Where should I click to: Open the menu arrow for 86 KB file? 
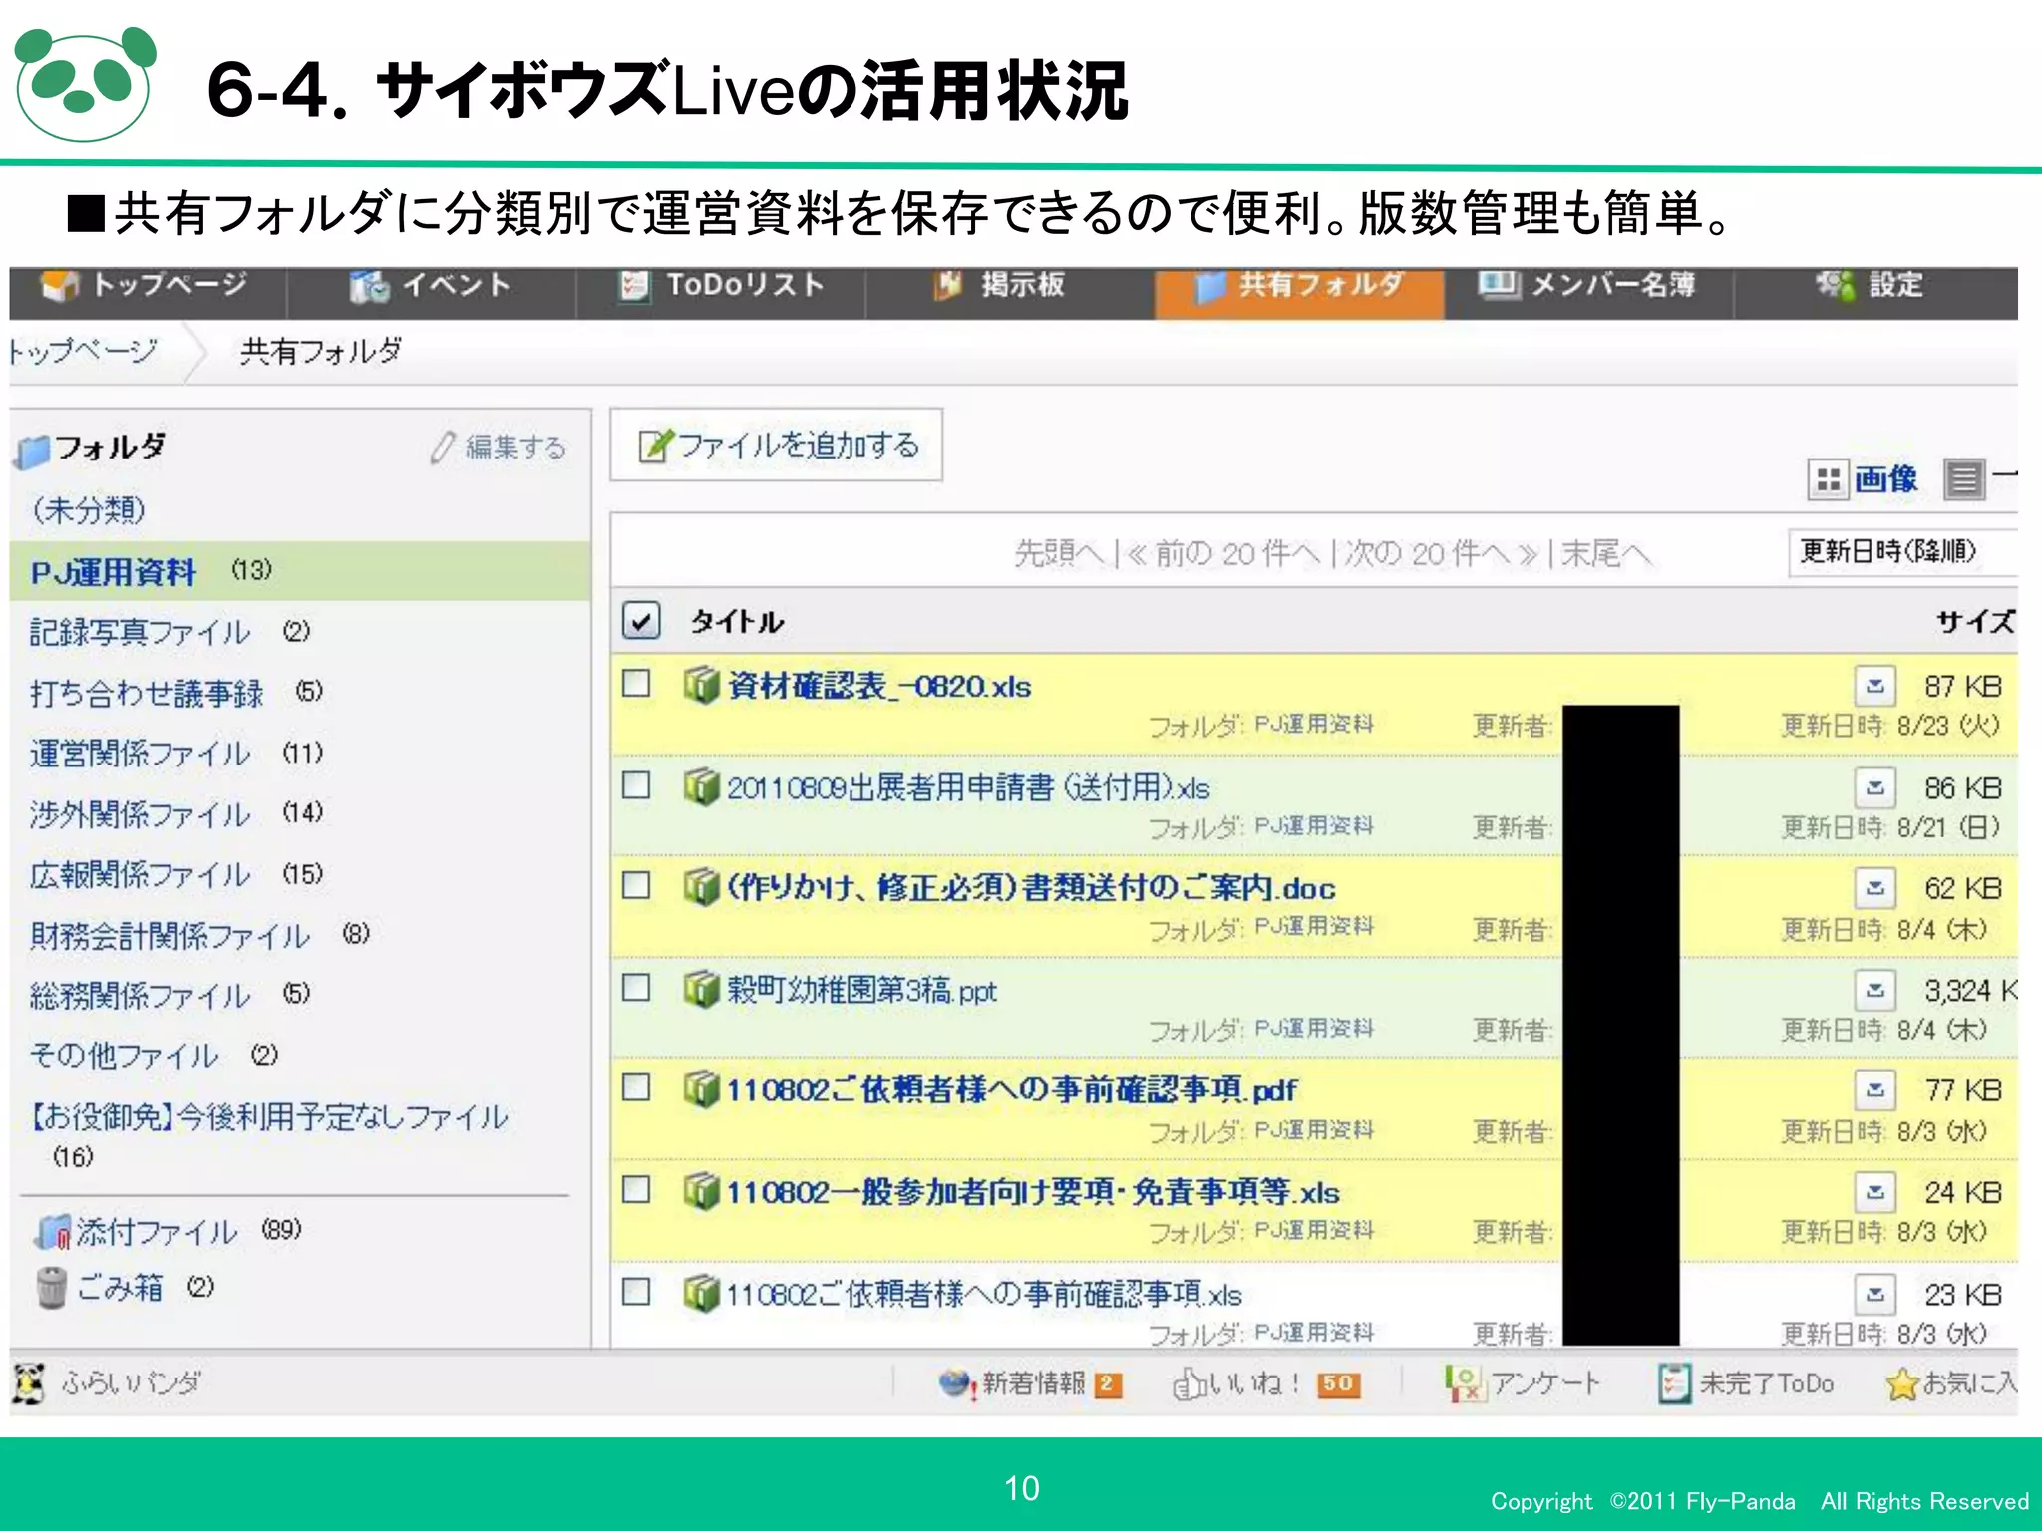click(1874, 787)
